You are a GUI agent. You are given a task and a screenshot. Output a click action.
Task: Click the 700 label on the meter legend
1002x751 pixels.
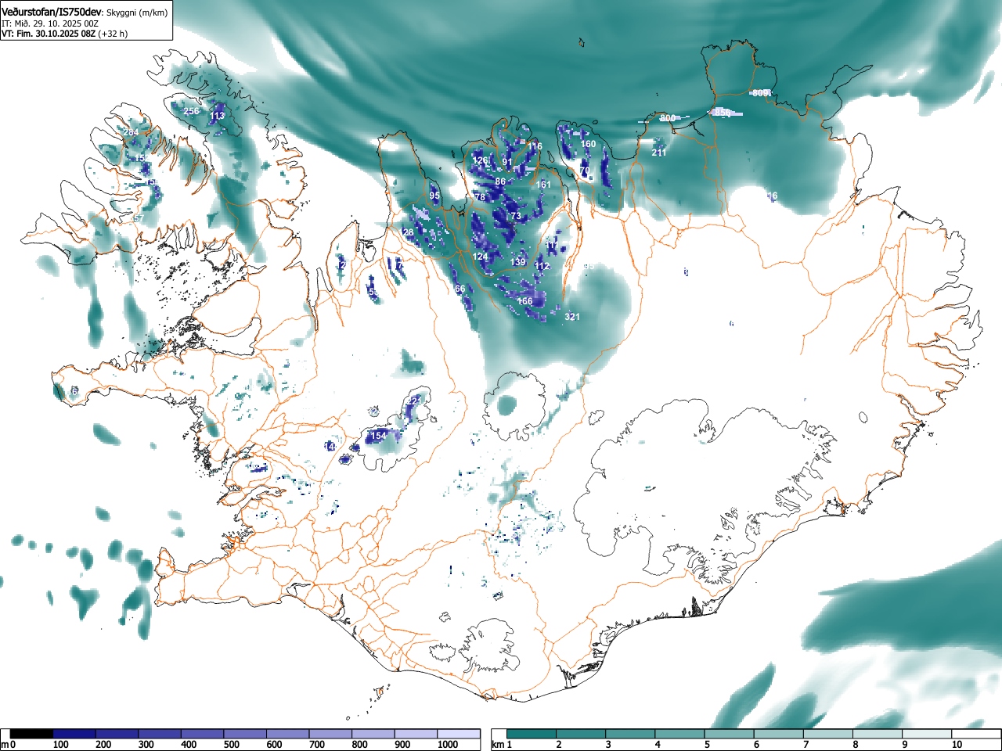tap(317, 745)
